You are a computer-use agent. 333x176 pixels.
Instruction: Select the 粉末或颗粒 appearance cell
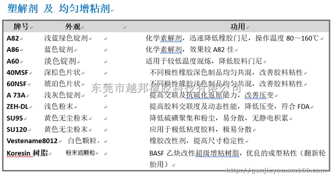(80, 153)
